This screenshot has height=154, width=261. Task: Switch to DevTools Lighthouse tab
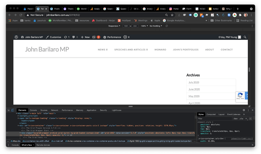117,110
